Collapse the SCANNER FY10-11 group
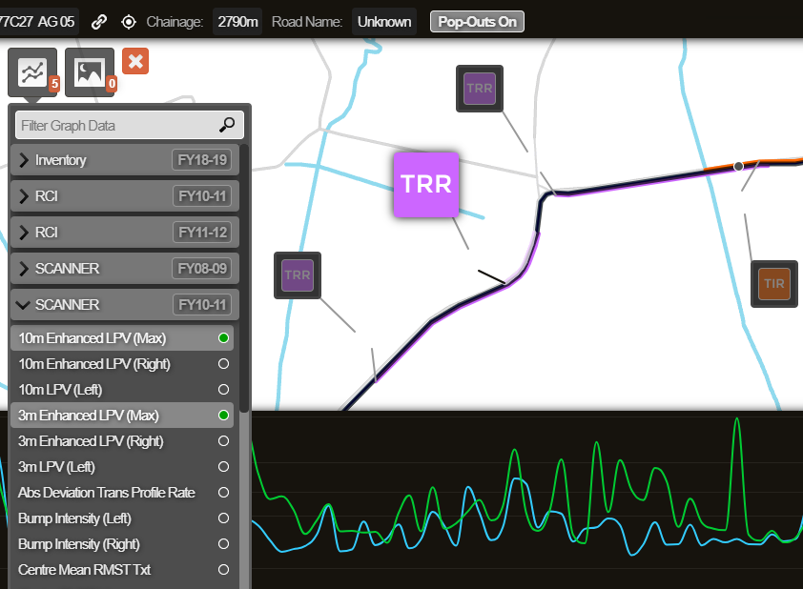The width and height of the screenshot is (803, 589). point(124,305)
